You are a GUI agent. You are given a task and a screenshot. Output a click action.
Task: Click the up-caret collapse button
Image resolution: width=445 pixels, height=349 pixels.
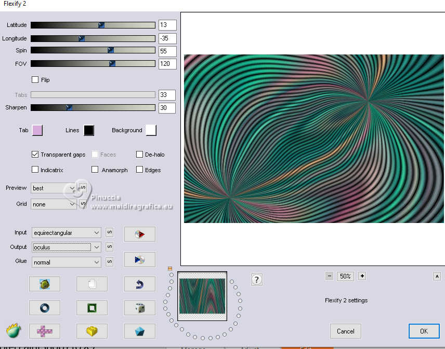(437, 276)
